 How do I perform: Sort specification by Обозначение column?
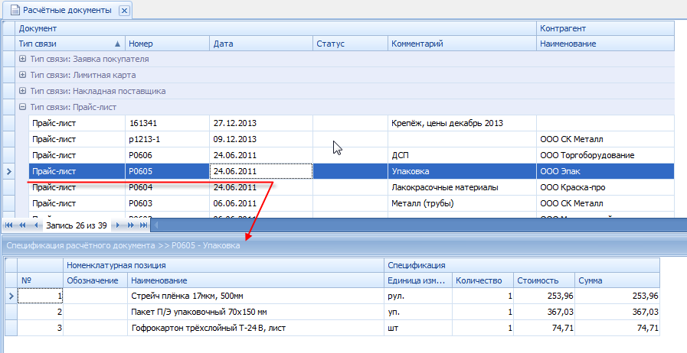(x=95, y=280)
